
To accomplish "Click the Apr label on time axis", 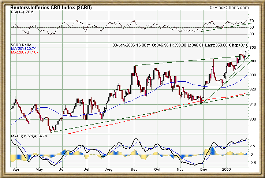I will click(16, 170).
